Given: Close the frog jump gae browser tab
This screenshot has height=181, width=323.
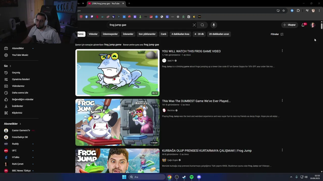Looking at the screenshot, I should (123, 3).
